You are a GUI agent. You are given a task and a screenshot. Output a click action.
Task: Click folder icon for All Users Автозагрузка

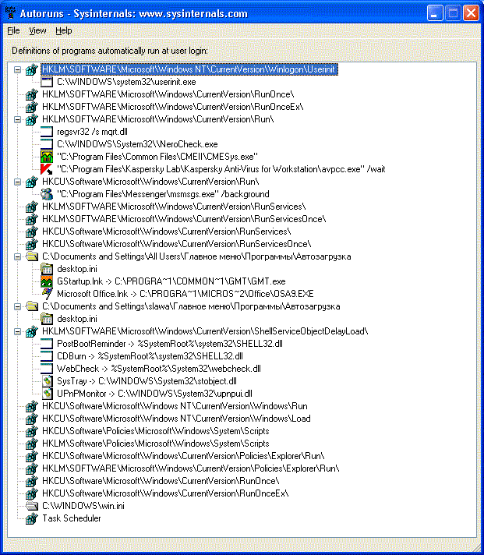point(31,256)
